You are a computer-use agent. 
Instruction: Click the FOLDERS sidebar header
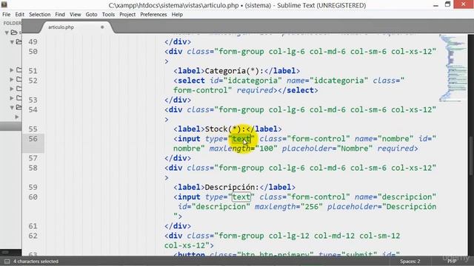[x=12, y=23]
